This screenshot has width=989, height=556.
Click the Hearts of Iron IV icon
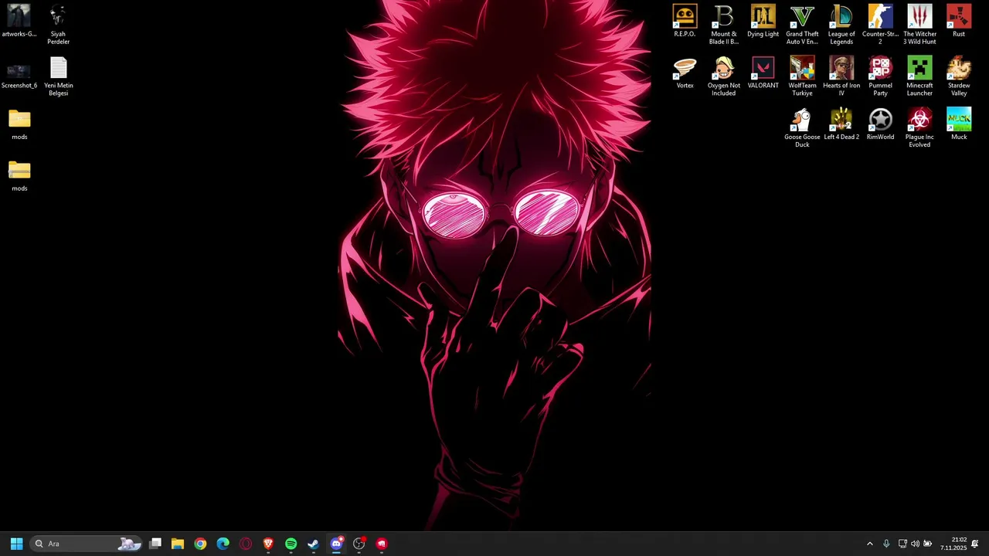841,76
